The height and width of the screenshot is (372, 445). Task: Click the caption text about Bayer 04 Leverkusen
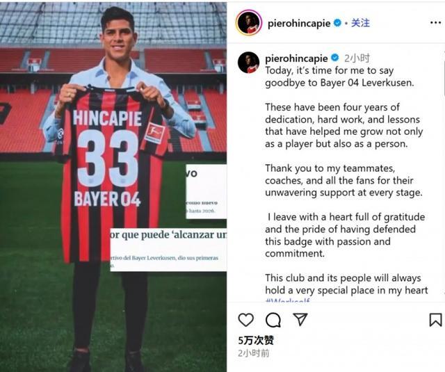click(339, 76)
